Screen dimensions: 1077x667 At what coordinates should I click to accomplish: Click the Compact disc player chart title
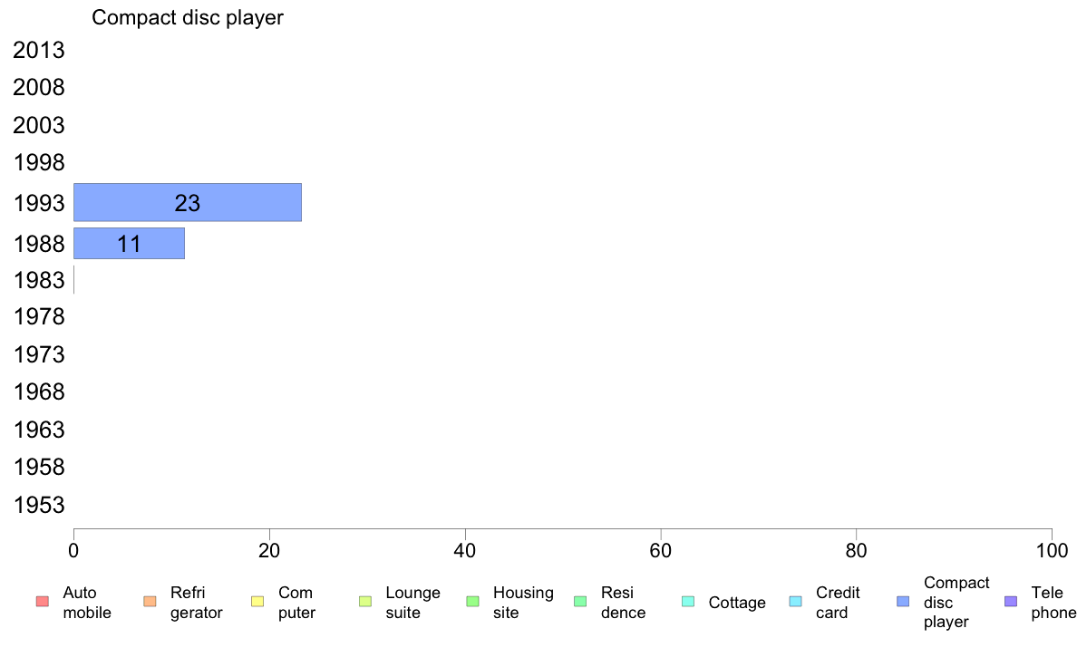(188, 17)
